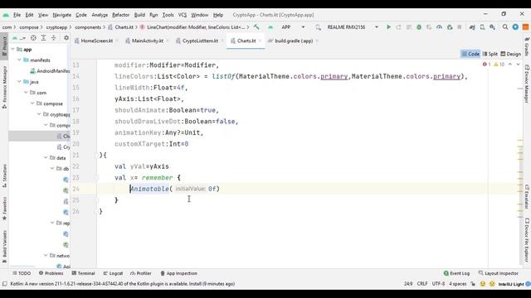Collapse the manifests folder
This screenshot has height=298, width=531.
click(x=19, y=60)
